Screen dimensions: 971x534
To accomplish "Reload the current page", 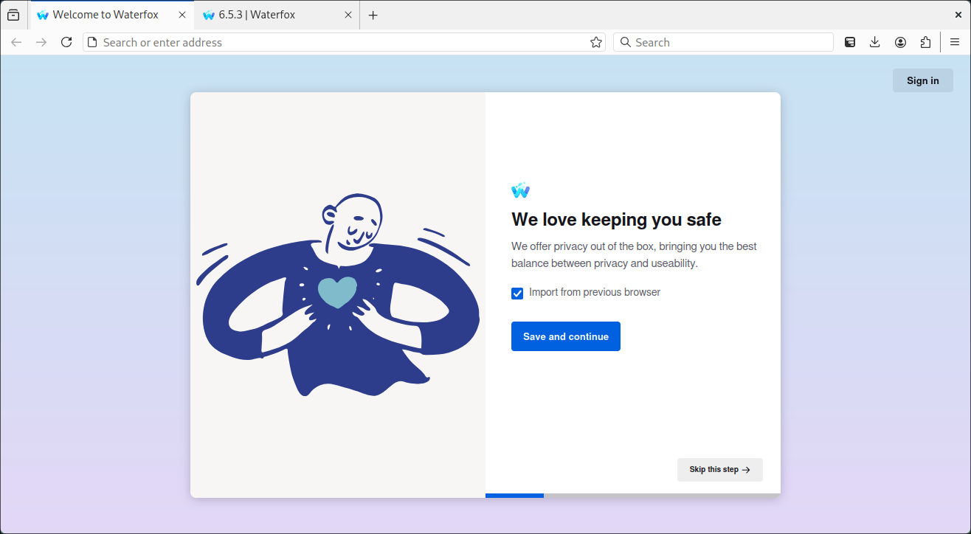I will [66, 42].
